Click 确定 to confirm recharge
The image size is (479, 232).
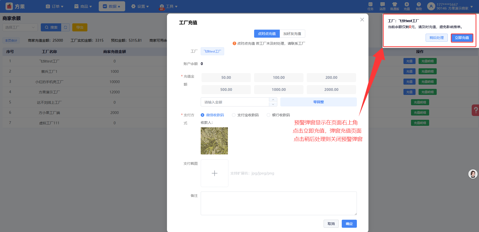coord(349,224)
